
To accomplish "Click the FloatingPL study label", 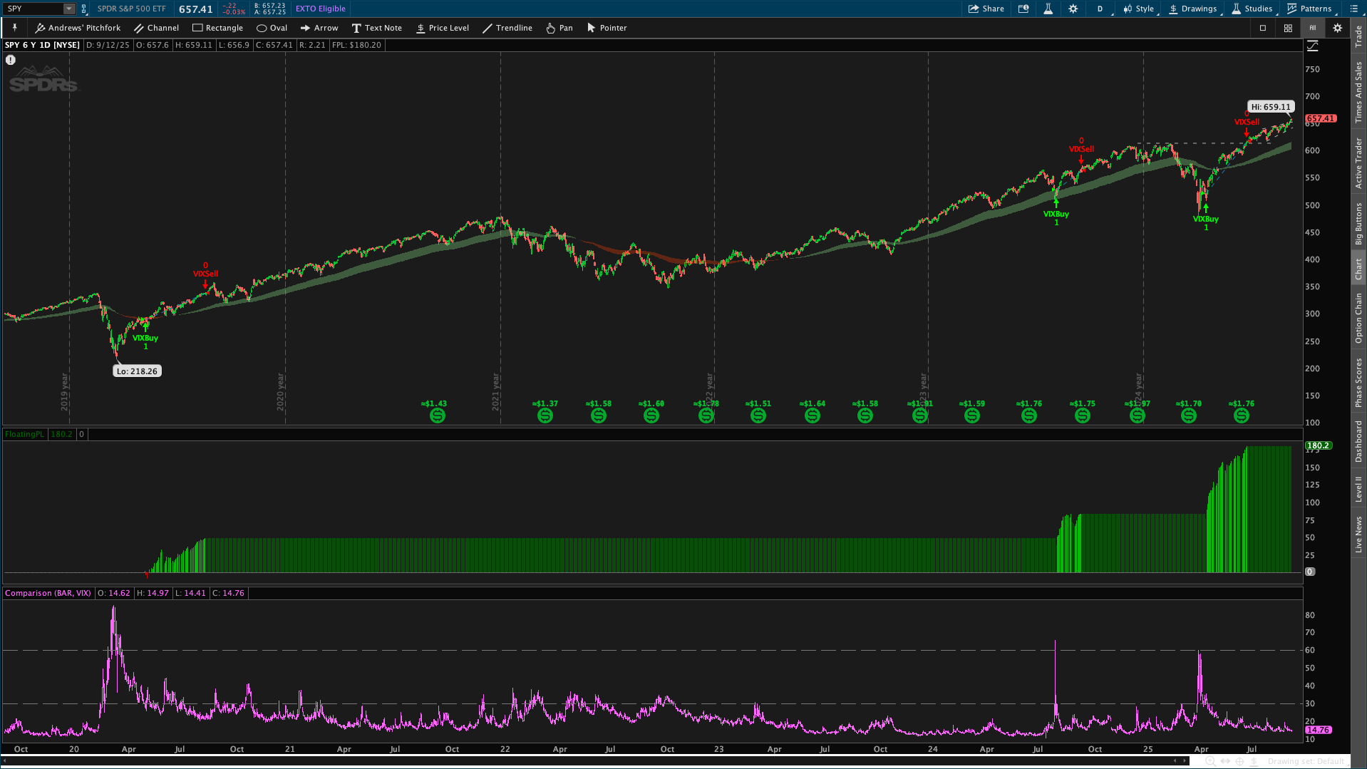I will [x=24, y=434].
